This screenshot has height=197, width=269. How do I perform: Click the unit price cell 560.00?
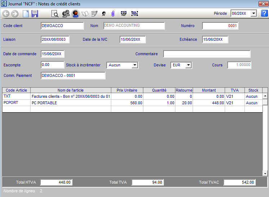click(x=127, y=103)
